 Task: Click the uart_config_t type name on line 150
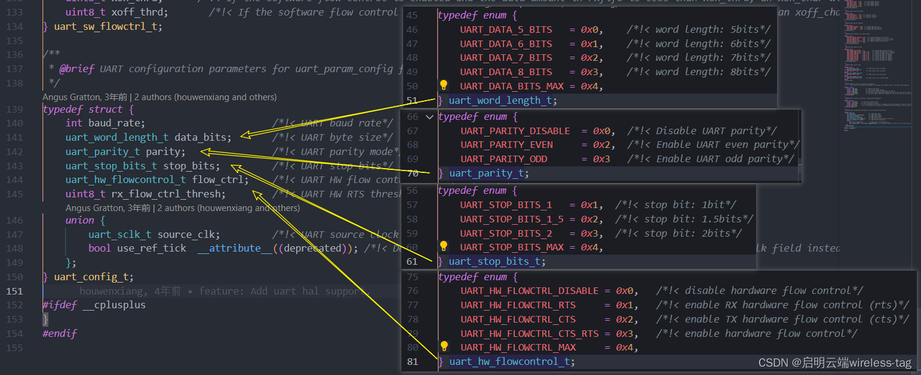[x=91, y=277]
